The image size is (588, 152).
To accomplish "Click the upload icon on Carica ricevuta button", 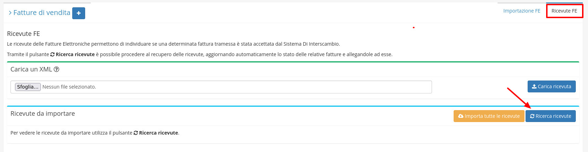I will point(534,86).
